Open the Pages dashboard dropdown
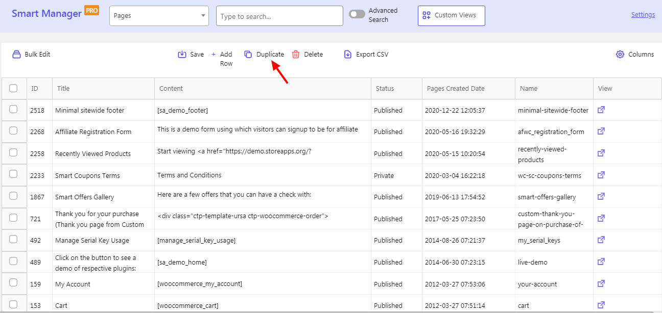Image resolution: width=662 pixels, height=313 pixels. pos(159,16)
